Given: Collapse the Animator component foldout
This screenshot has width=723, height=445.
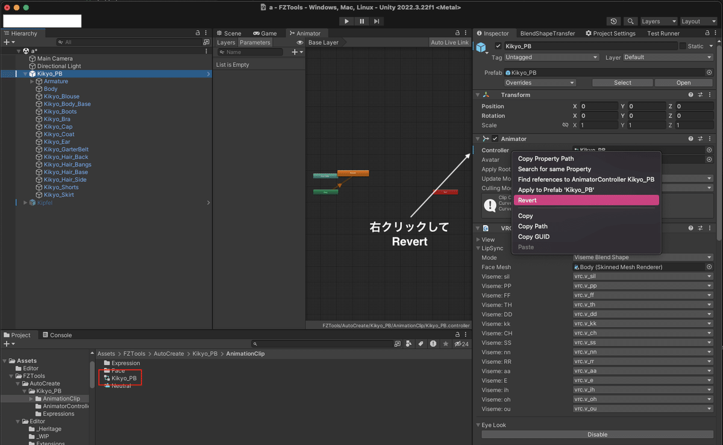Looking at the screenshot, I should [478, 138].
